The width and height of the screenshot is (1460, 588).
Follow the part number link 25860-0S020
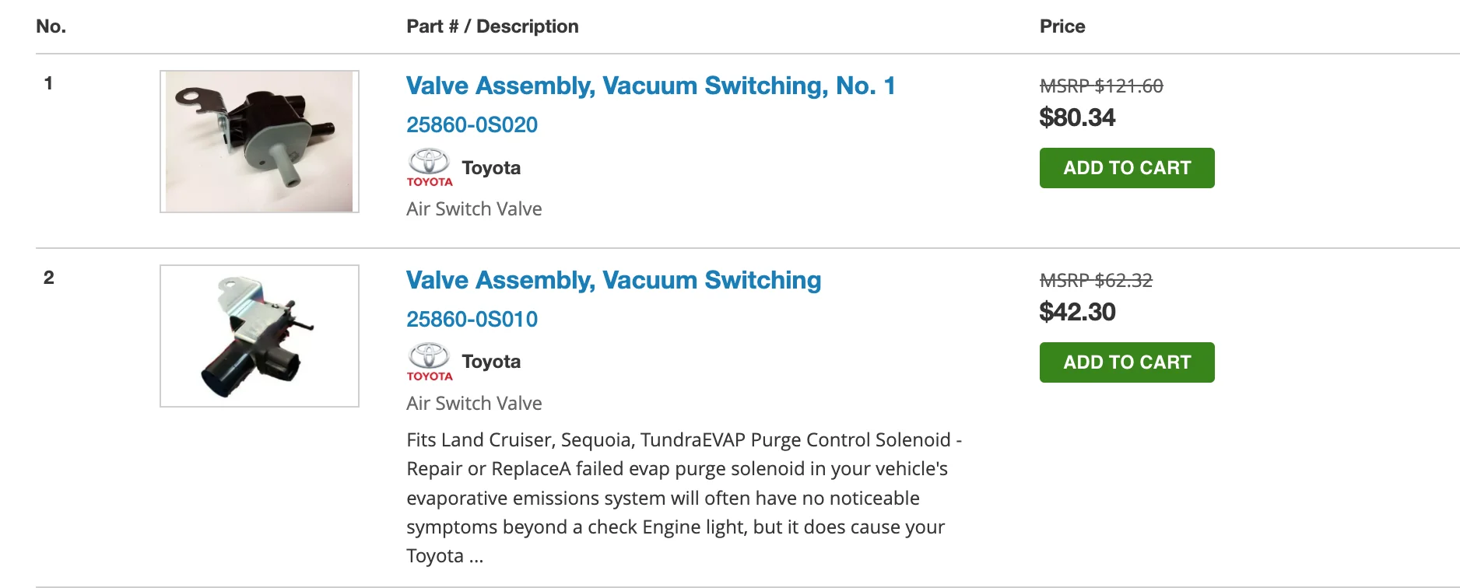point(472,124)
